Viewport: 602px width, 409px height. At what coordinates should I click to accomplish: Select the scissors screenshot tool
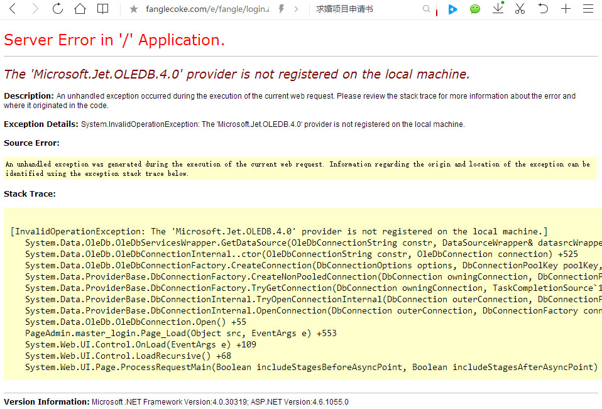tap(520, 9)
